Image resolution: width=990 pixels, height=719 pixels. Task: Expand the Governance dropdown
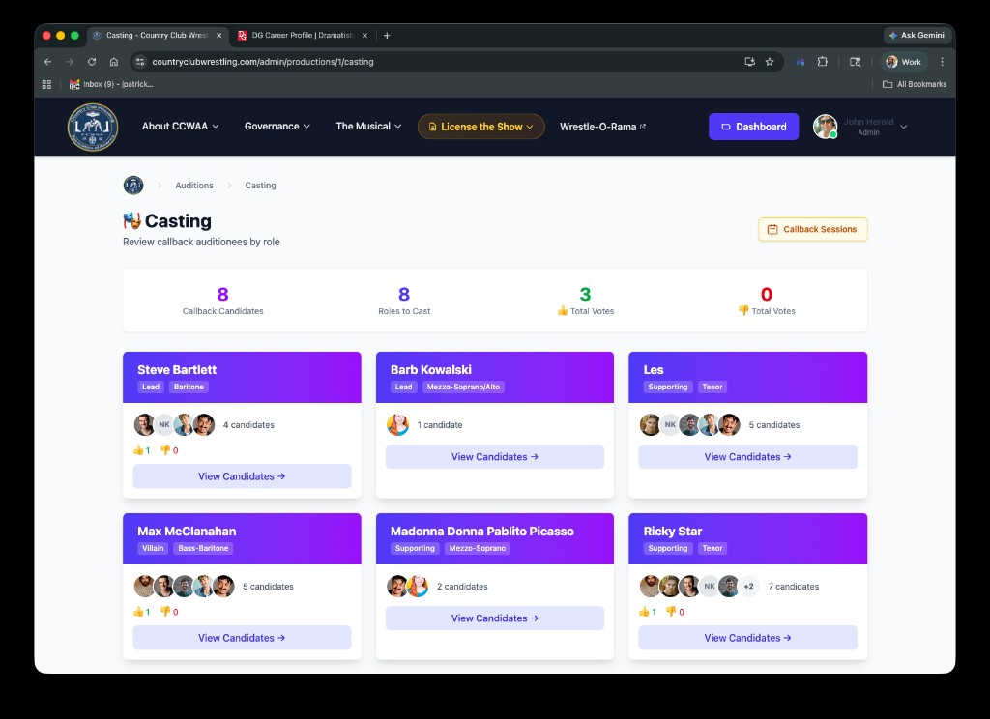(277, 127)
